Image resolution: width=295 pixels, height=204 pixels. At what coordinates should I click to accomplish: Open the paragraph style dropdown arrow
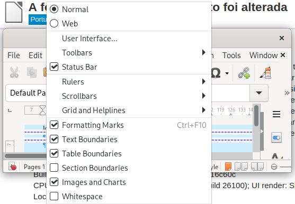[x=259, y=93]
